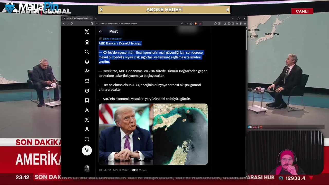
Task: Open browser downloads icon
Action: [225, 23]
